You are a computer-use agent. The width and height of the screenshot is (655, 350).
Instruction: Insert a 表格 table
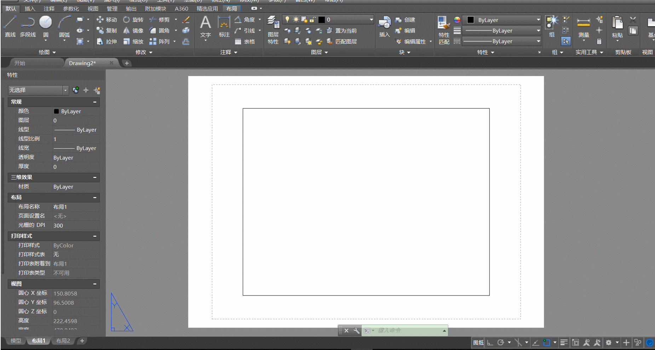click(245, 42)
